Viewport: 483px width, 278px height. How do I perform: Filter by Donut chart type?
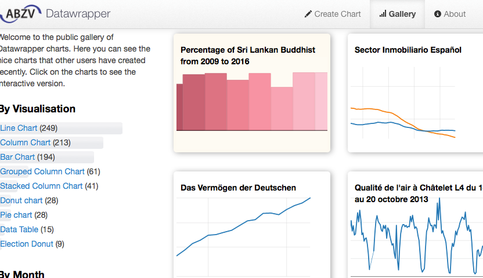[x=21, y=200]
